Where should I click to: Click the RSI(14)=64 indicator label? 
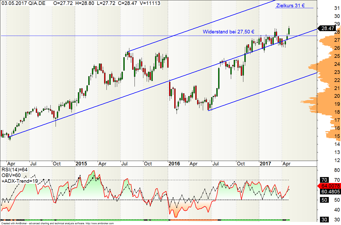point(15,170)
